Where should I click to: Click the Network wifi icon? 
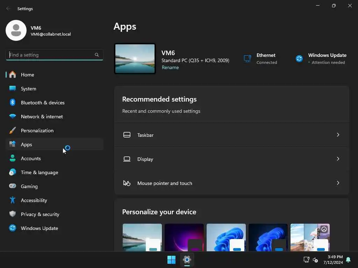(x=13, y=116)
